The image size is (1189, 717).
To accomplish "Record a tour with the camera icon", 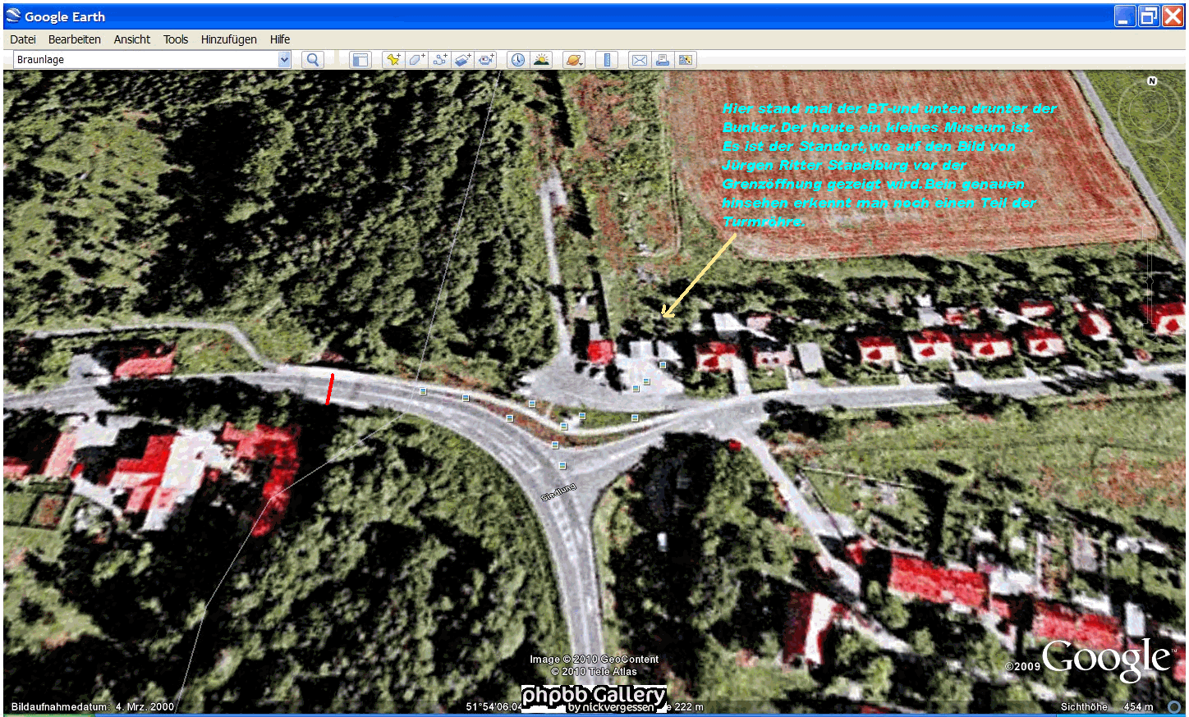I will point(487,60).
